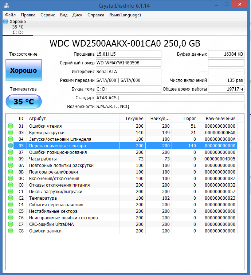The width and height of the screenshot is (251, 275).
Task: Click the Режим передачи field SATA/600
Action: (x=128, y=80)
